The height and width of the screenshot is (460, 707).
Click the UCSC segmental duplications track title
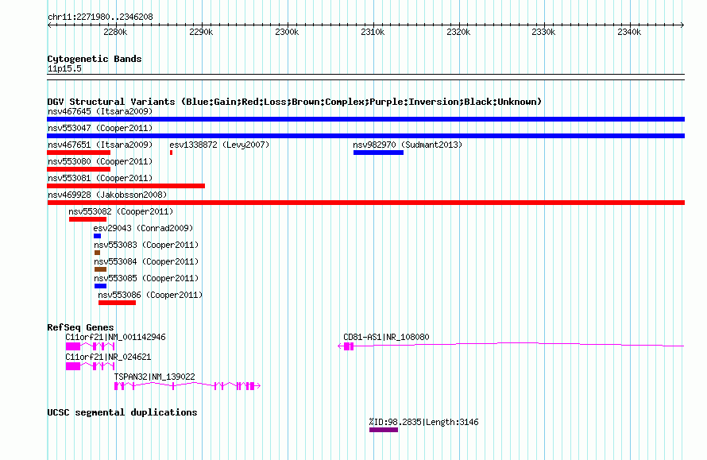click(122, 412)
